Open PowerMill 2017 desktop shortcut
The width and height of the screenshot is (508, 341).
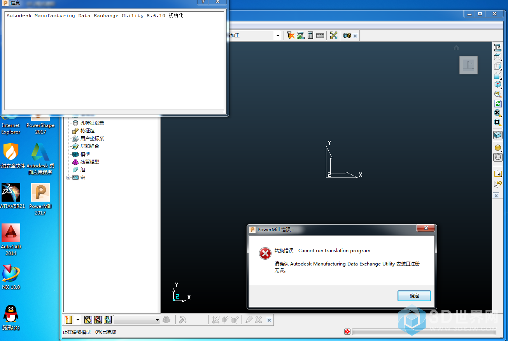coord(40,199)
